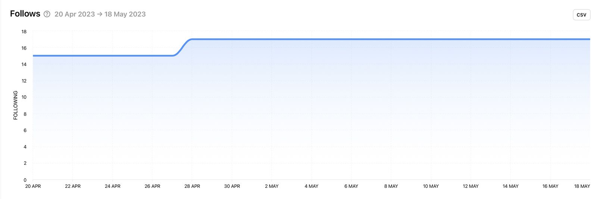The height and width of the screenshot is (199, 597).
Task: Click the 0 value on the y-axis
Action: point(25,180)
